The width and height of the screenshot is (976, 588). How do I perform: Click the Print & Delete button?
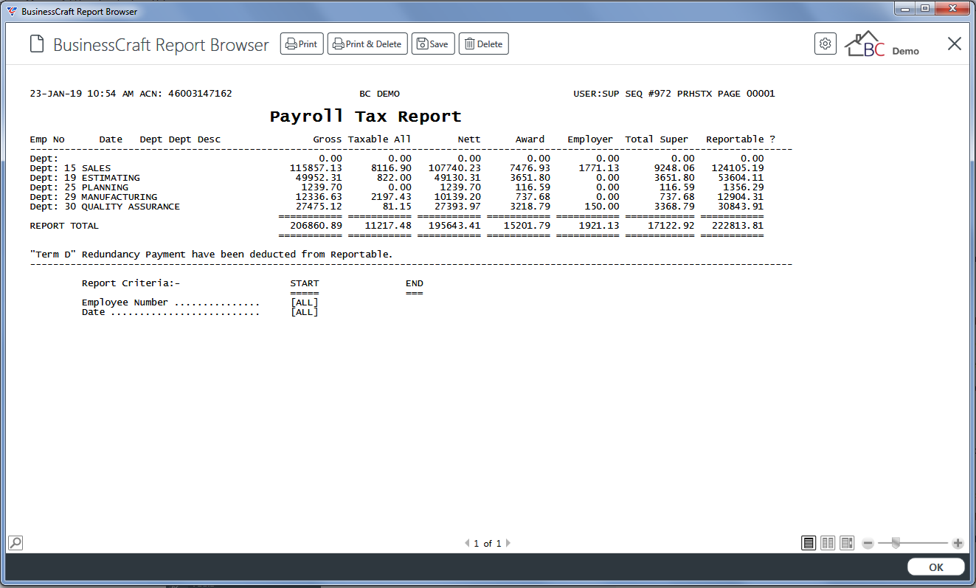point(367,44)
